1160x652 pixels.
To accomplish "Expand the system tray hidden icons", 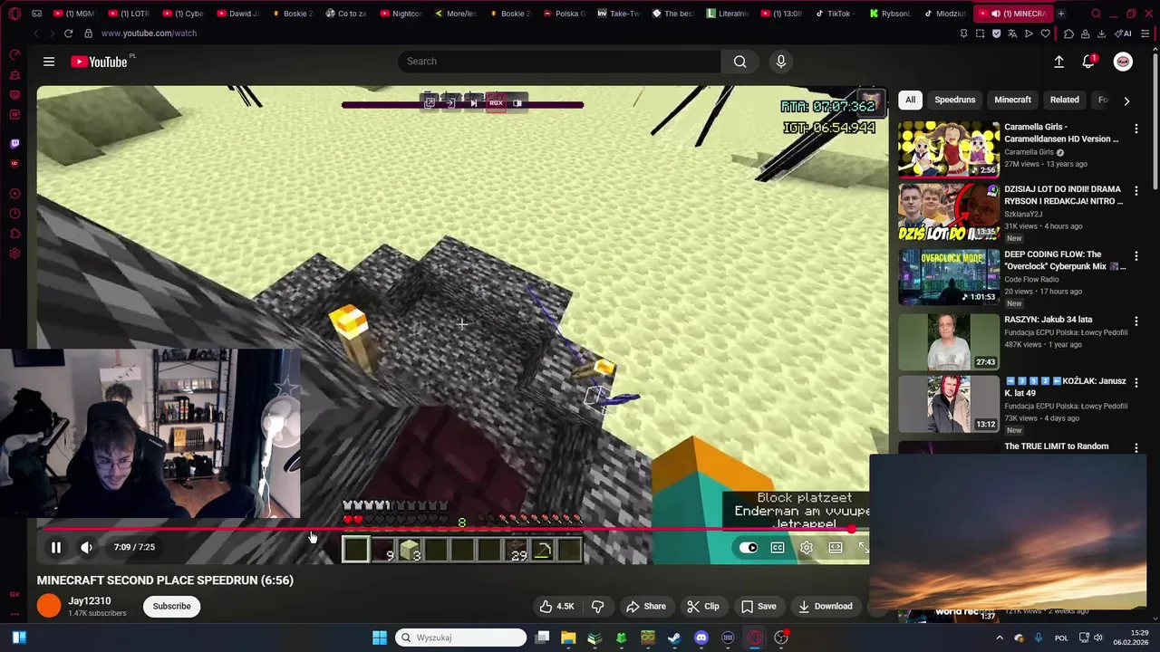I will 1000,638.
